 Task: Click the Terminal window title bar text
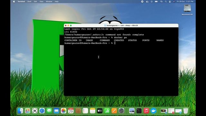coord(122,25)
